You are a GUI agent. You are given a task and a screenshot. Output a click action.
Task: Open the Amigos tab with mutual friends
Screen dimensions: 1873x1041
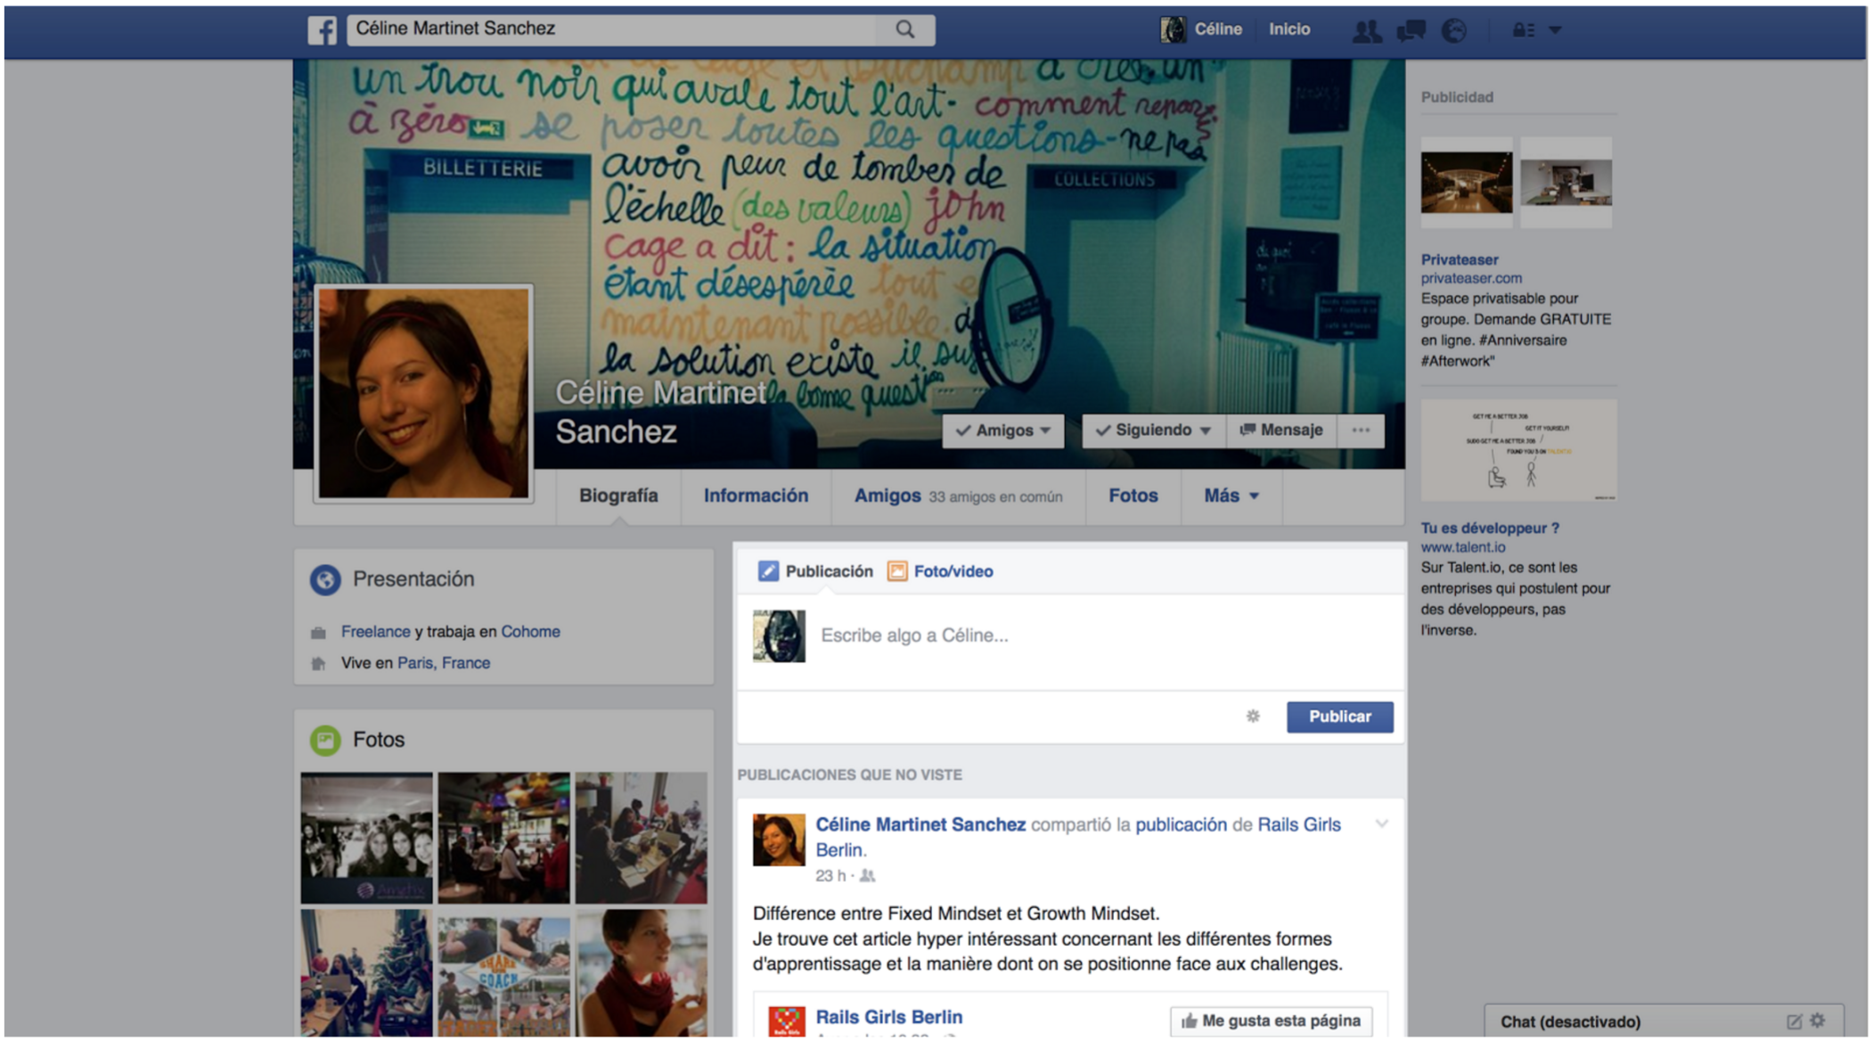click(x=958, y=496)
